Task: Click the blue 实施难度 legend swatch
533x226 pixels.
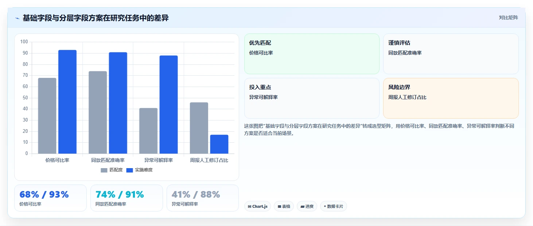Action: 129,170
